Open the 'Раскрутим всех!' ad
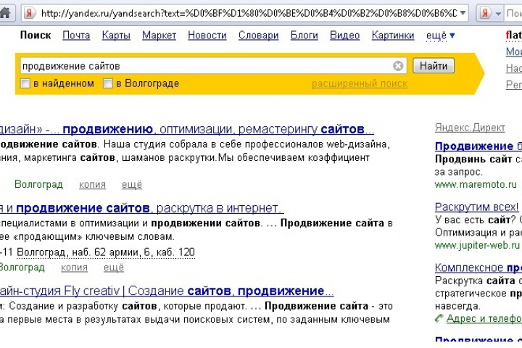The image size is (522, 348). pos(477,207)
